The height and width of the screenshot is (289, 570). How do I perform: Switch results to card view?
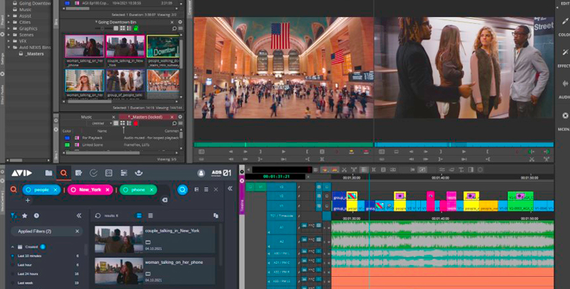139,216
